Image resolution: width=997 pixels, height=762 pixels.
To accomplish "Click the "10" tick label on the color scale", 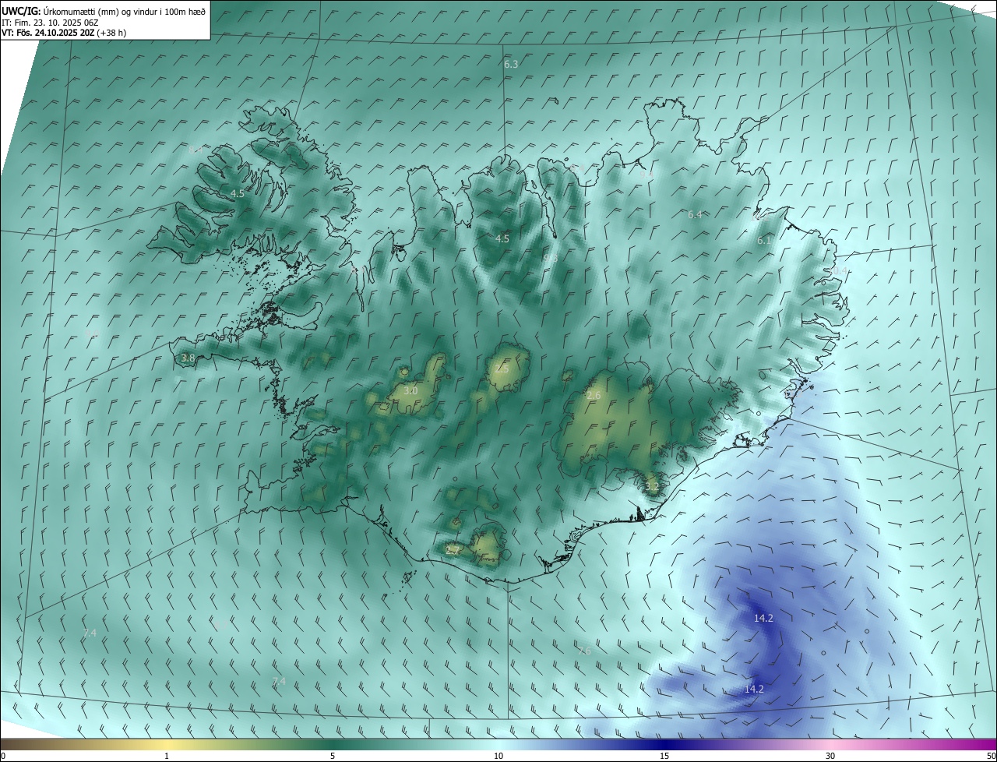I will (498, 757).
